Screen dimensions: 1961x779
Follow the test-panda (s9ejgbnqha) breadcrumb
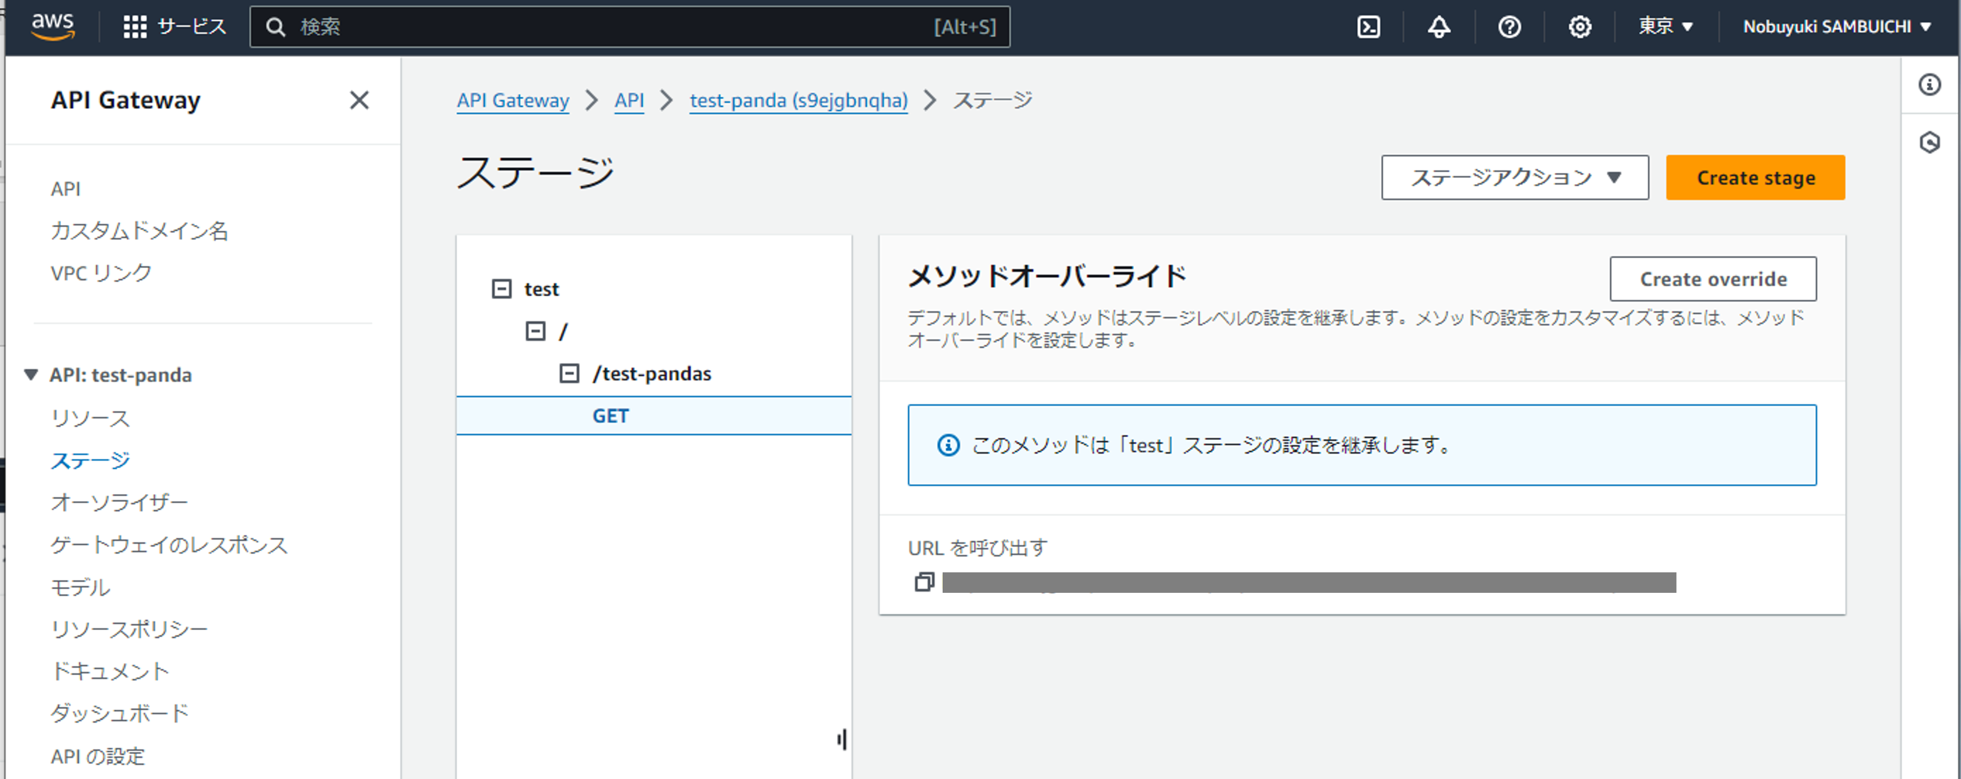click(799, 100)
